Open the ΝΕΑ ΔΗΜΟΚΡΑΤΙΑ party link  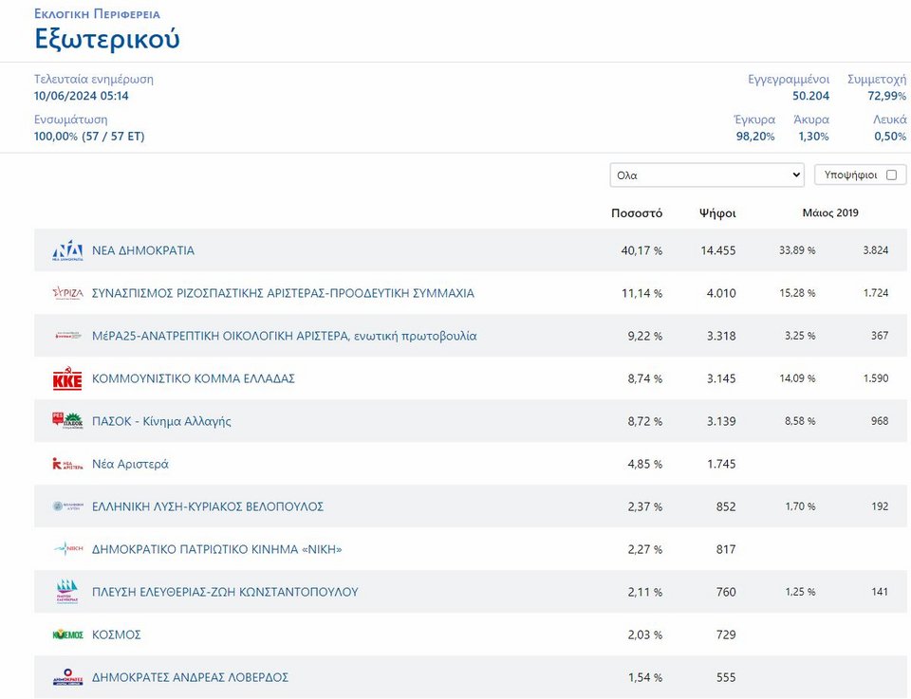[x=143, y=250]
